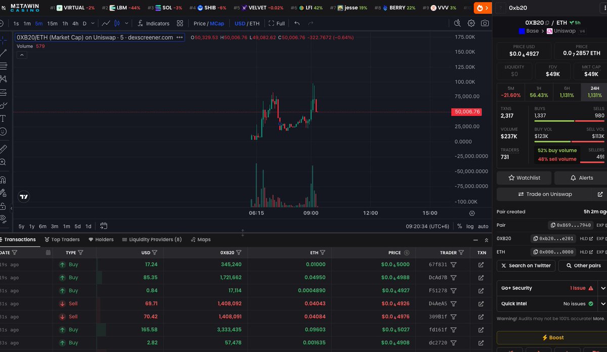The height and width of the screenshot is (352, 607).
Task: Open the Liquidity Providers (8) tab
Action: tap(152, 239)
